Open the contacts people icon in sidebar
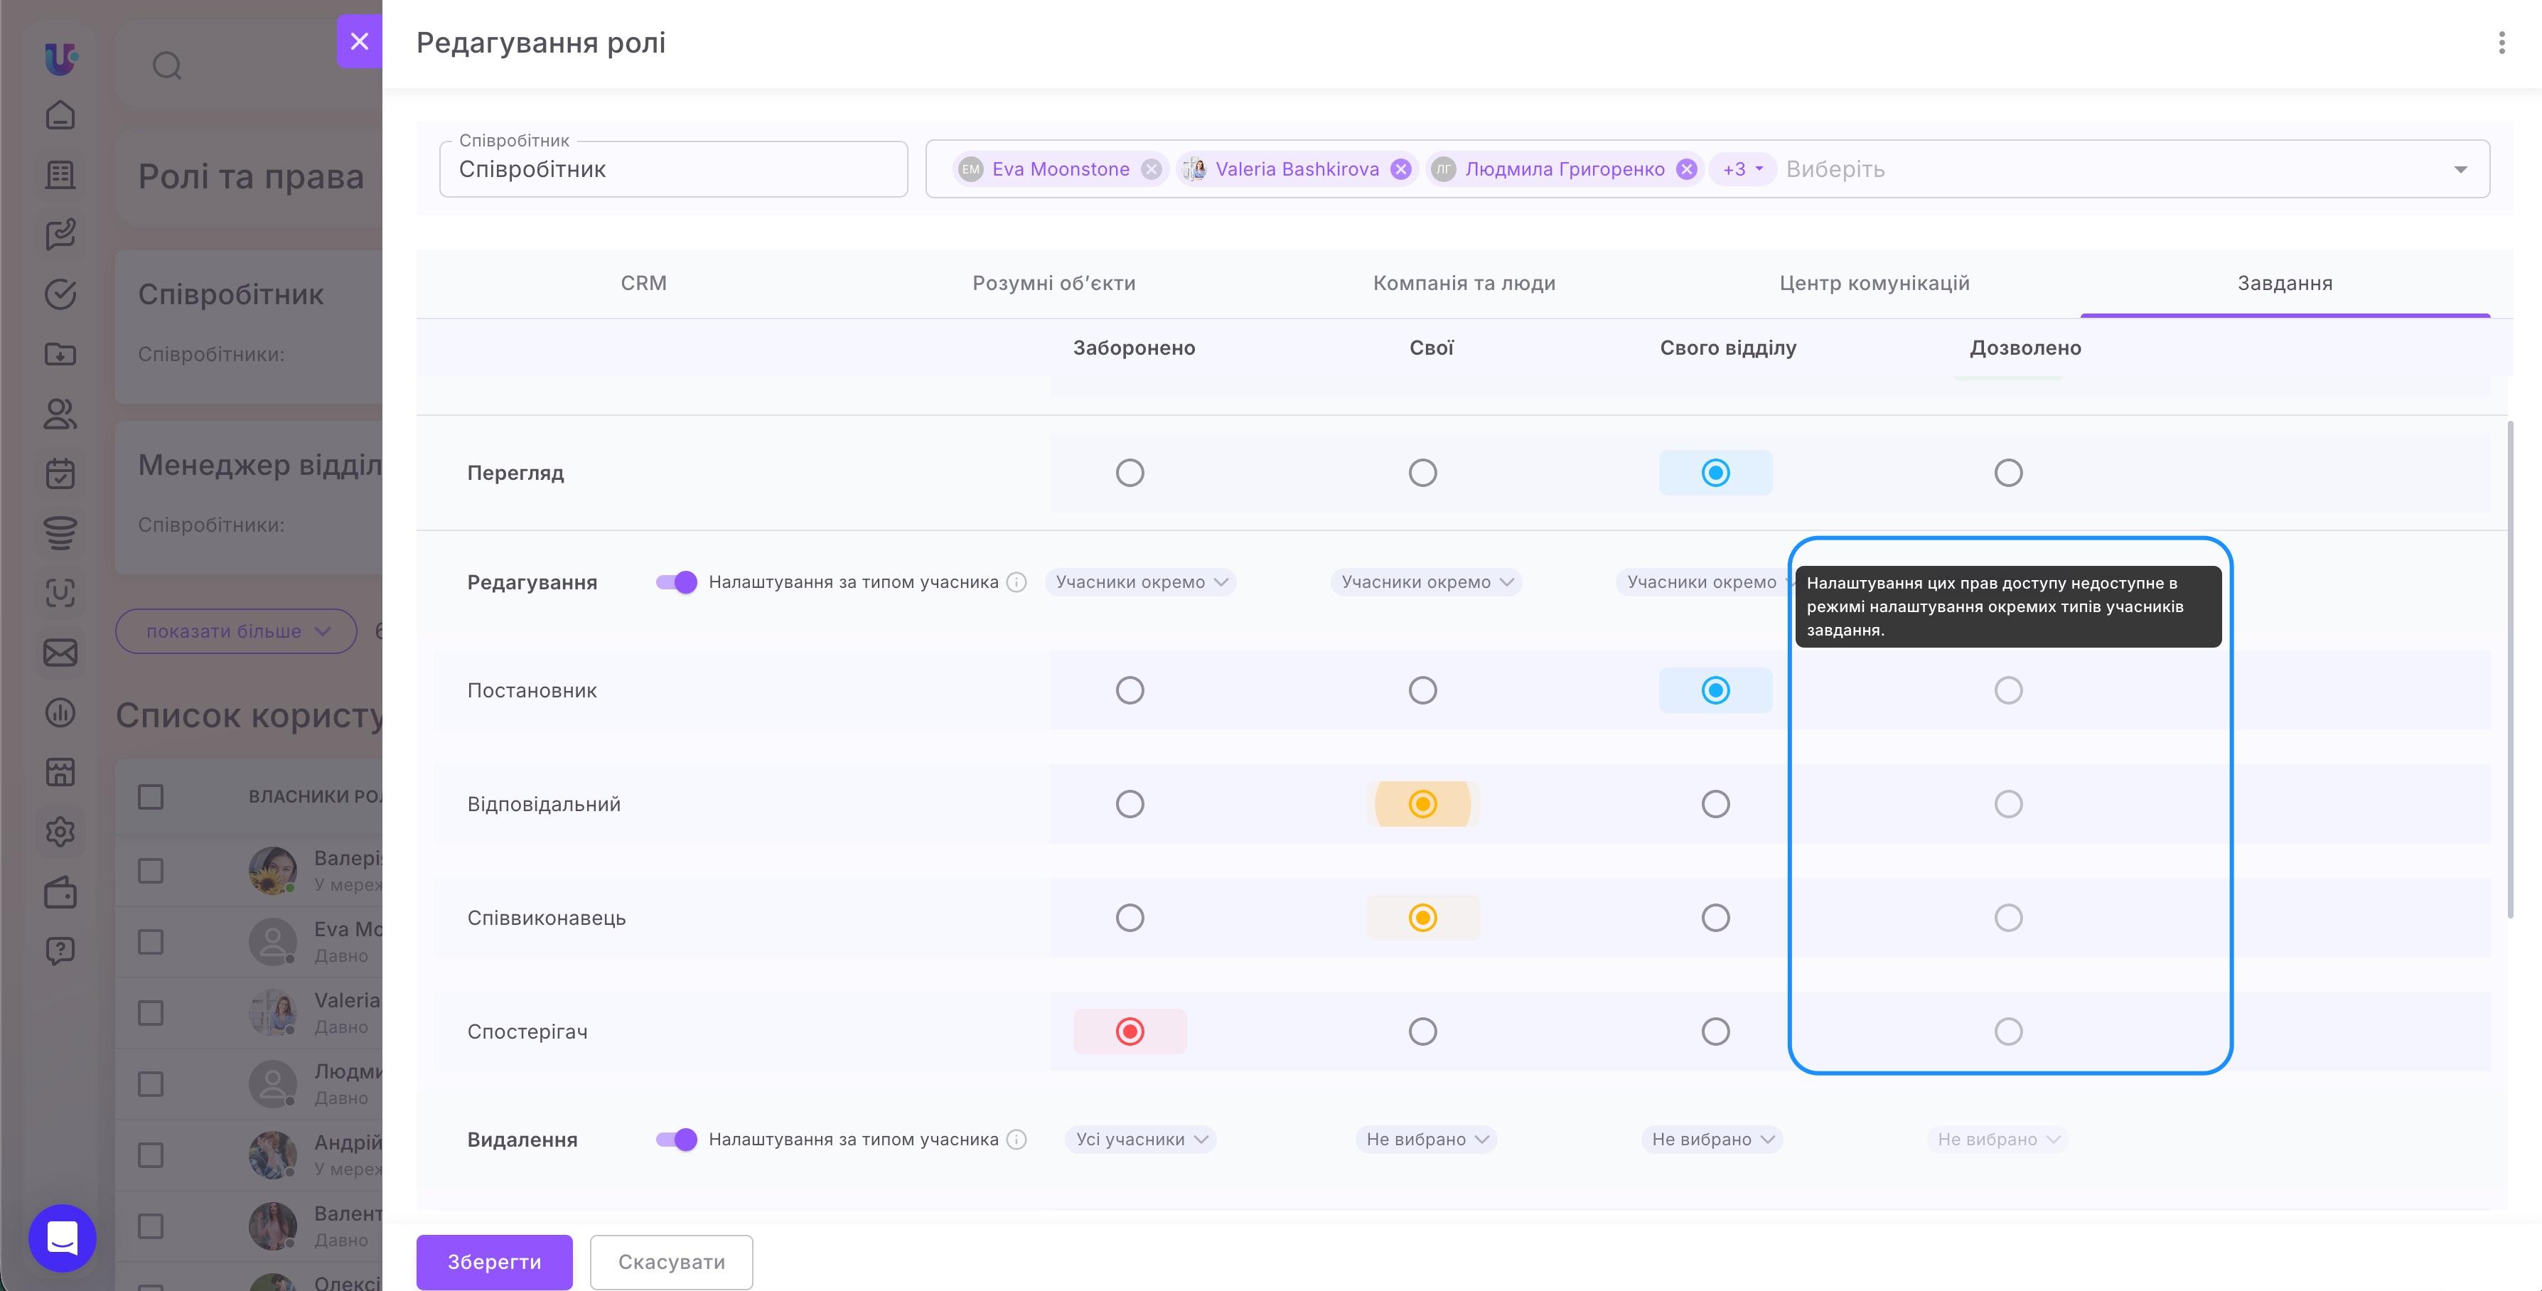Viewport: 2542px width, 1291px height. (60, 414)
